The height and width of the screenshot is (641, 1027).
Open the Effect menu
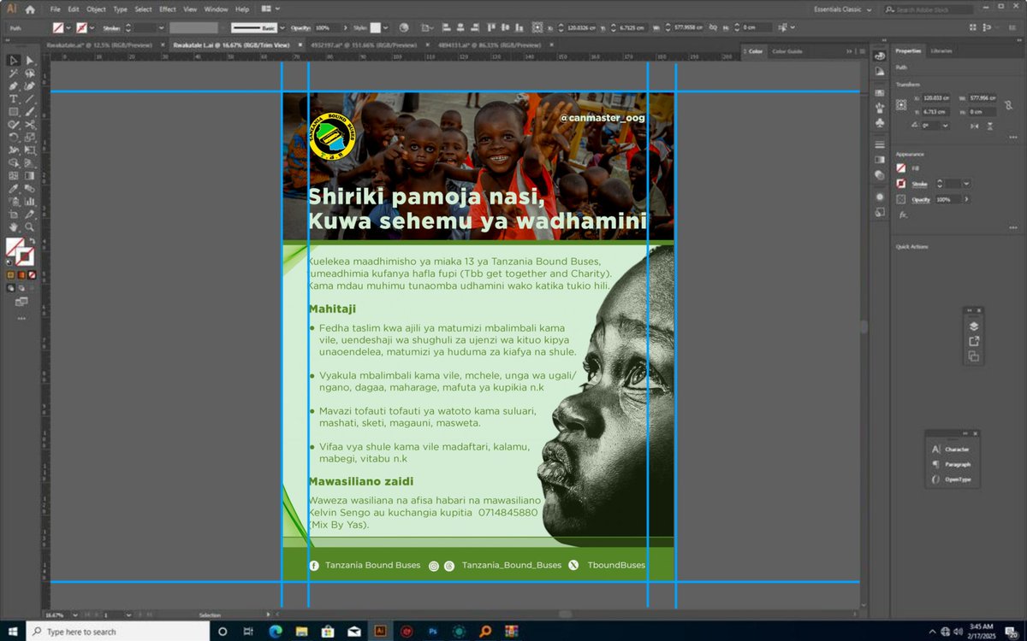point(168,9)
